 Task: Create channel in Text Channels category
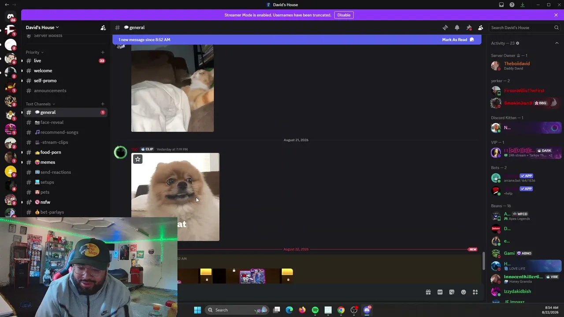pos(103,104)
